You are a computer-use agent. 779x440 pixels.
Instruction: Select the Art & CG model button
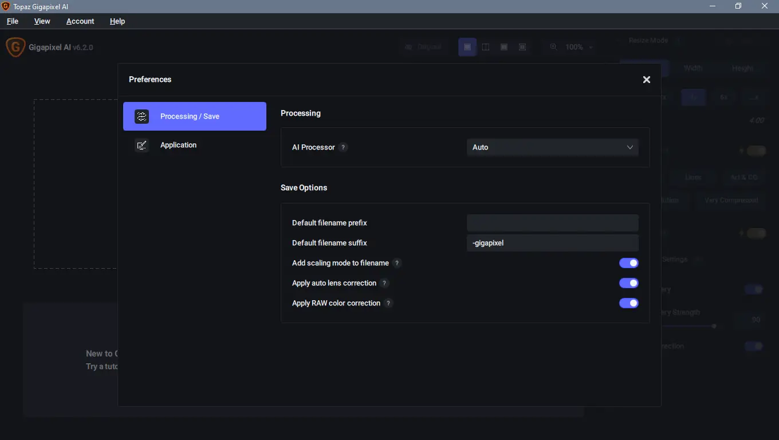(x=744, y=177)
